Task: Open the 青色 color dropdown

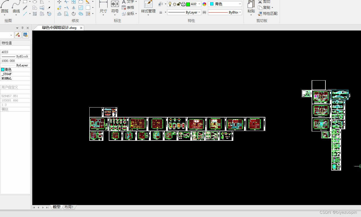Action: click(x=240, y=4)
